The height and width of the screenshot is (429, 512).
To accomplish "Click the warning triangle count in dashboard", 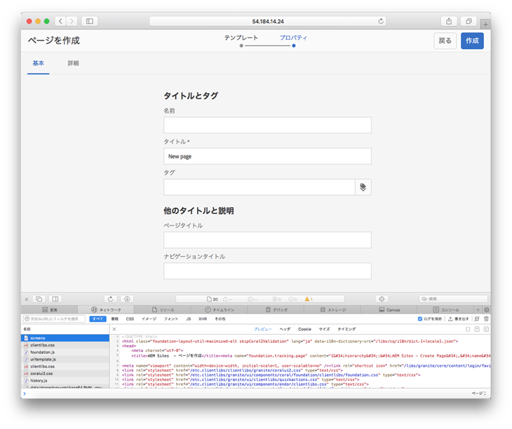I will point(309,299).
